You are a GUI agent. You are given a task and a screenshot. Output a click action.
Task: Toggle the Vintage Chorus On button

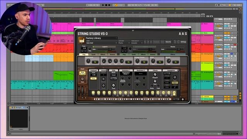(144, 62)
